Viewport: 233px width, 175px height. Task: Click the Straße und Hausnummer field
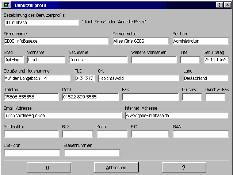point(37,78)
